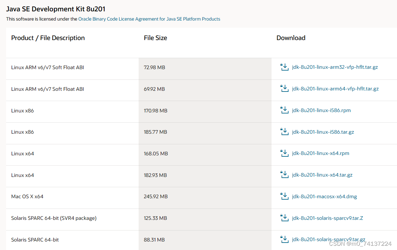Click download icon beside jdk-8u201-solaris-sparcv9.tar.Z
397x250 pixels.
(284, 218)
